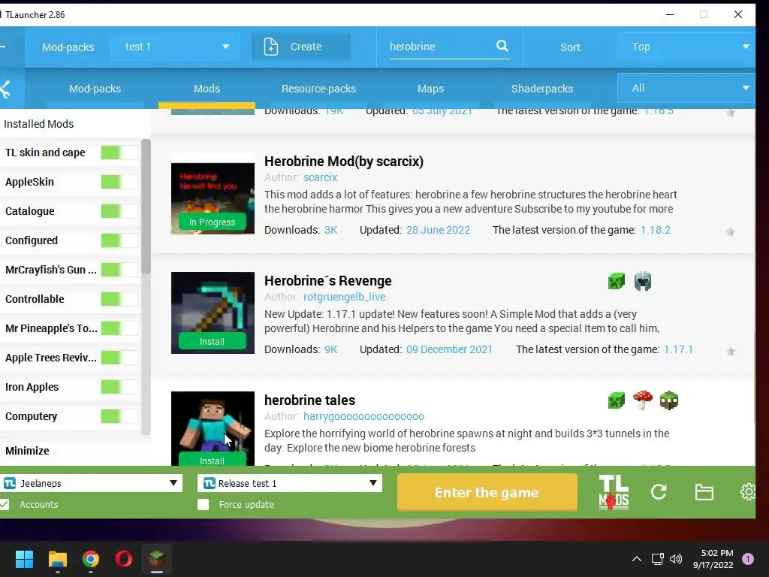Toggle Catalogue mod switch
Viewport: 769px width, 577px height.
[119, 211]
